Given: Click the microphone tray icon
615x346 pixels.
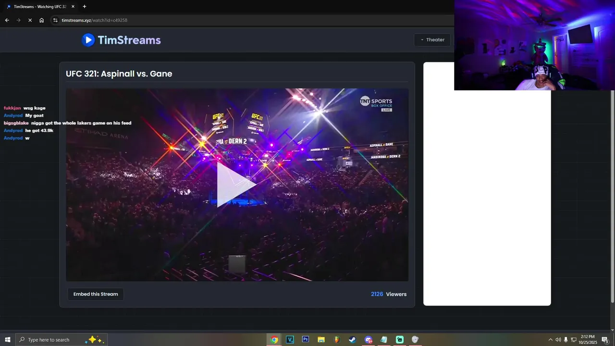Looking at the screenshot, I should [566, 340].
